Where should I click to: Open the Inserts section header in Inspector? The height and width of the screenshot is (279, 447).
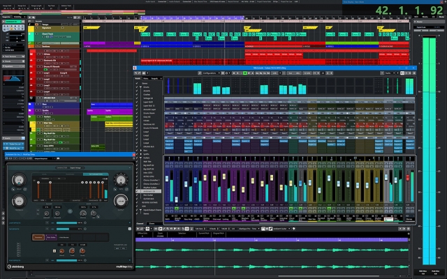[x=13, y=138]
